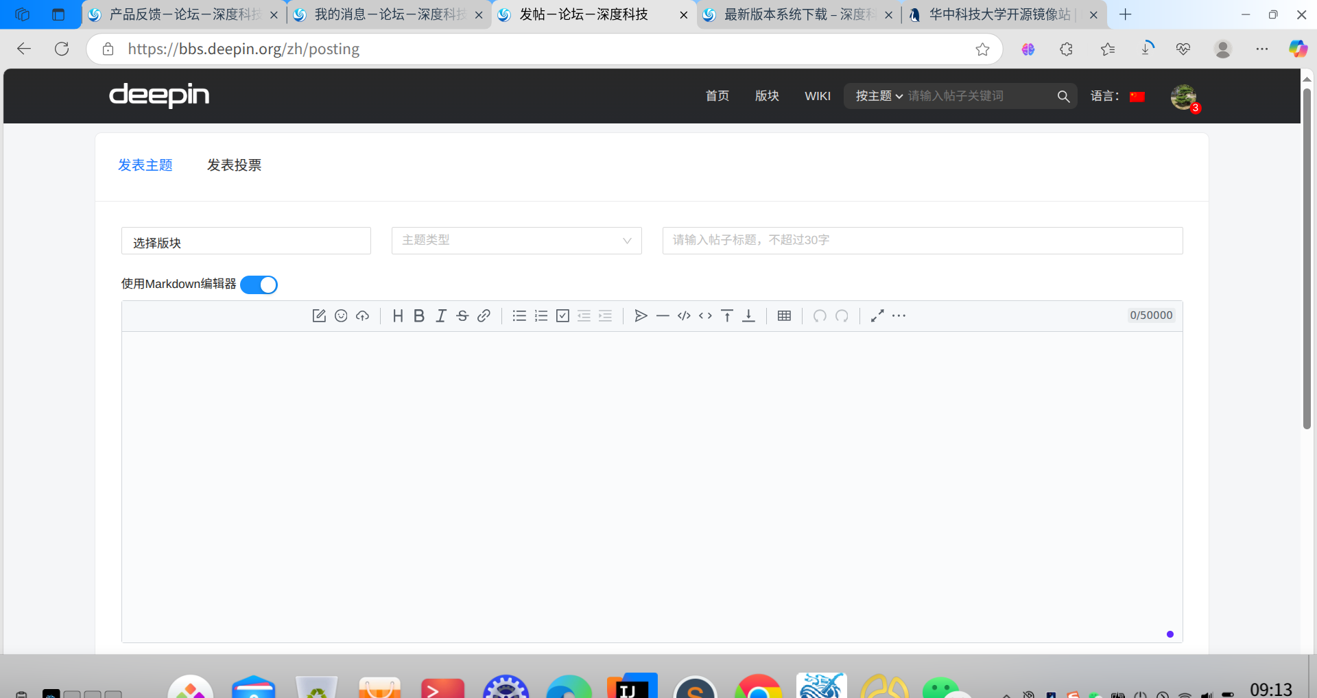Insert a table into the post
This screenshot has width=1317, height=698.
tap(784, 315)
